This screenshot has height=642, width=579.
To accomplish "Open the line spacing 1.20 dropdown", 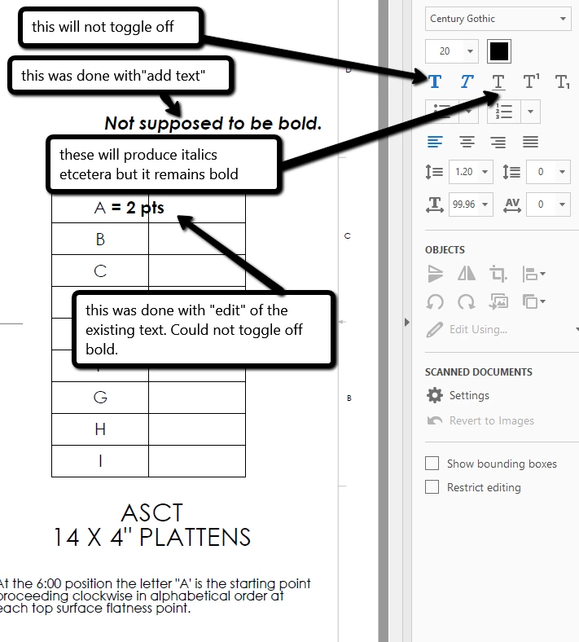I will pos(485,172).
